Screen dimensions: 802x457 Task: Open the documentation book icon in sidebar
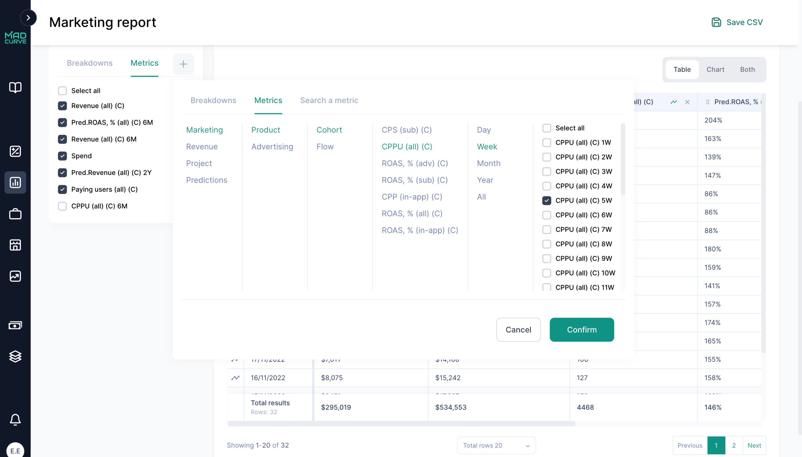(15, 88)
